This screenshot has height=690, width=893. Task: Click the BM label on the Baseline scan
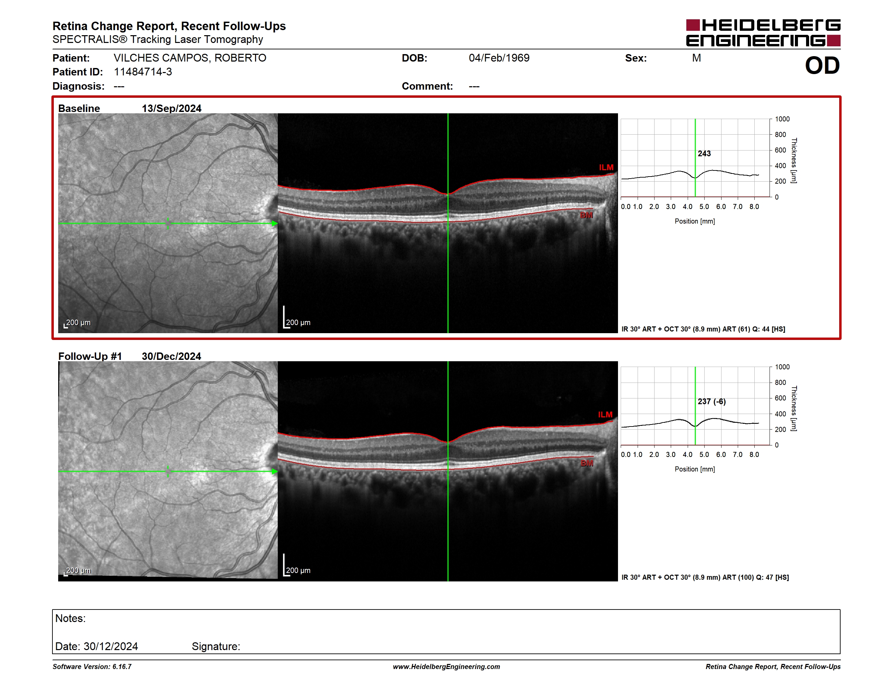(x=586, y=215)
